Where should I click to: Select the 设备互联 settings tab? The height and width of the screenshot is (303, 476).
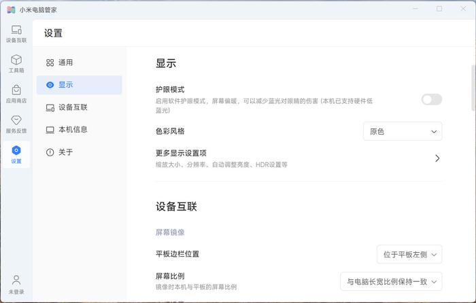point(80,107)
